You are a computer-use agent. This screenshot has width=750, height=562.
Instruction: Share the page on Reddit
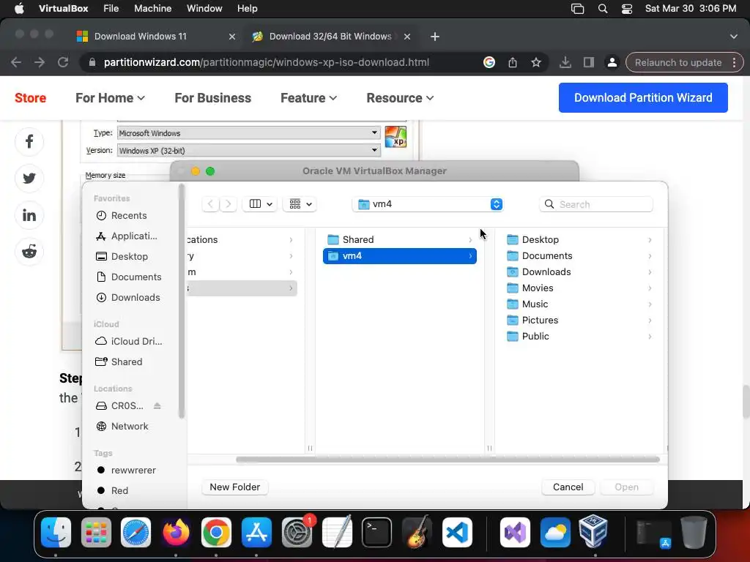29,252
